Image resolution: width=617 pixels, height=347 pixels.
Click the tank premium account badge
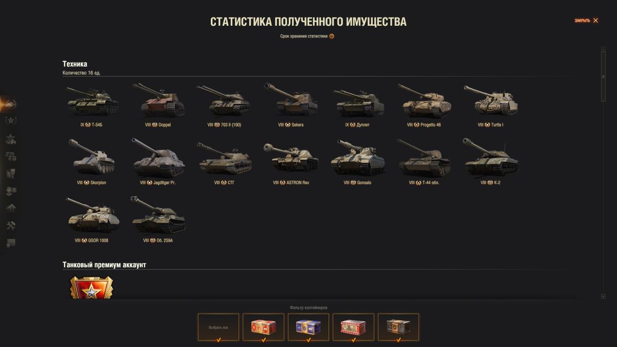(91, 288)
